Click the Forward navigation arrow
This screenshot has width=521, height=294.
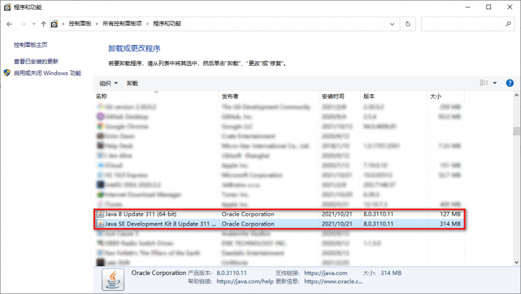click(23, 24)
